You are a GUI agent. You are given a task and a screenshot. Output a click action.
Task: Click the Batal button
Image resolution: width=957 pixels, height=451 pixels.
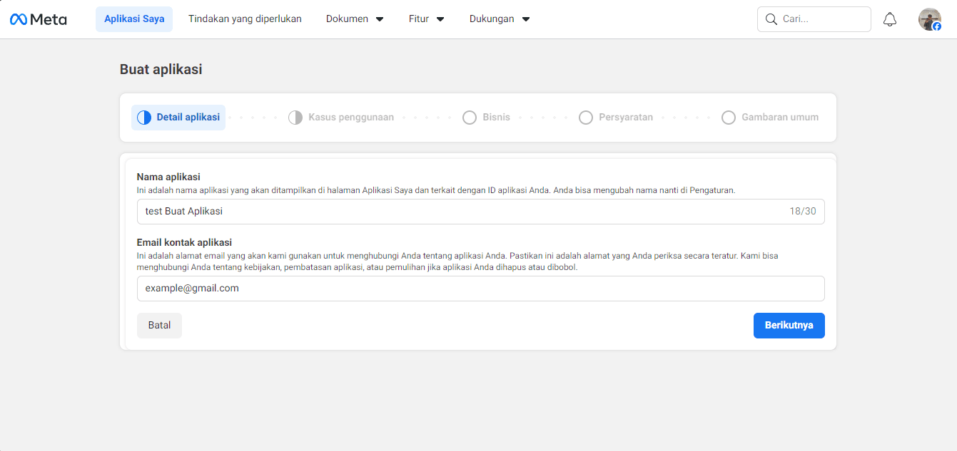[159, 326]
